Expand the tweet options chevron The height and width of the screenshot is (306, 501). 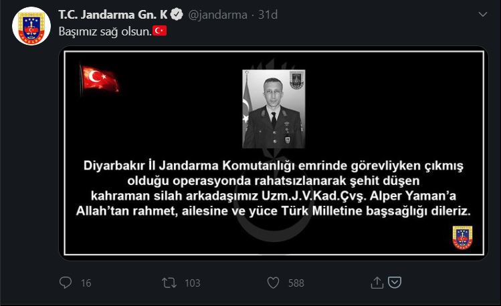[482, 14]
